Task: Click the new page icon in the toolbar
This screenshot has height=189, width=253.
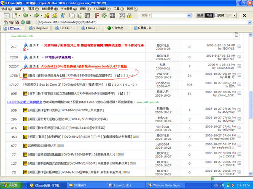Action: click(14, 15)
